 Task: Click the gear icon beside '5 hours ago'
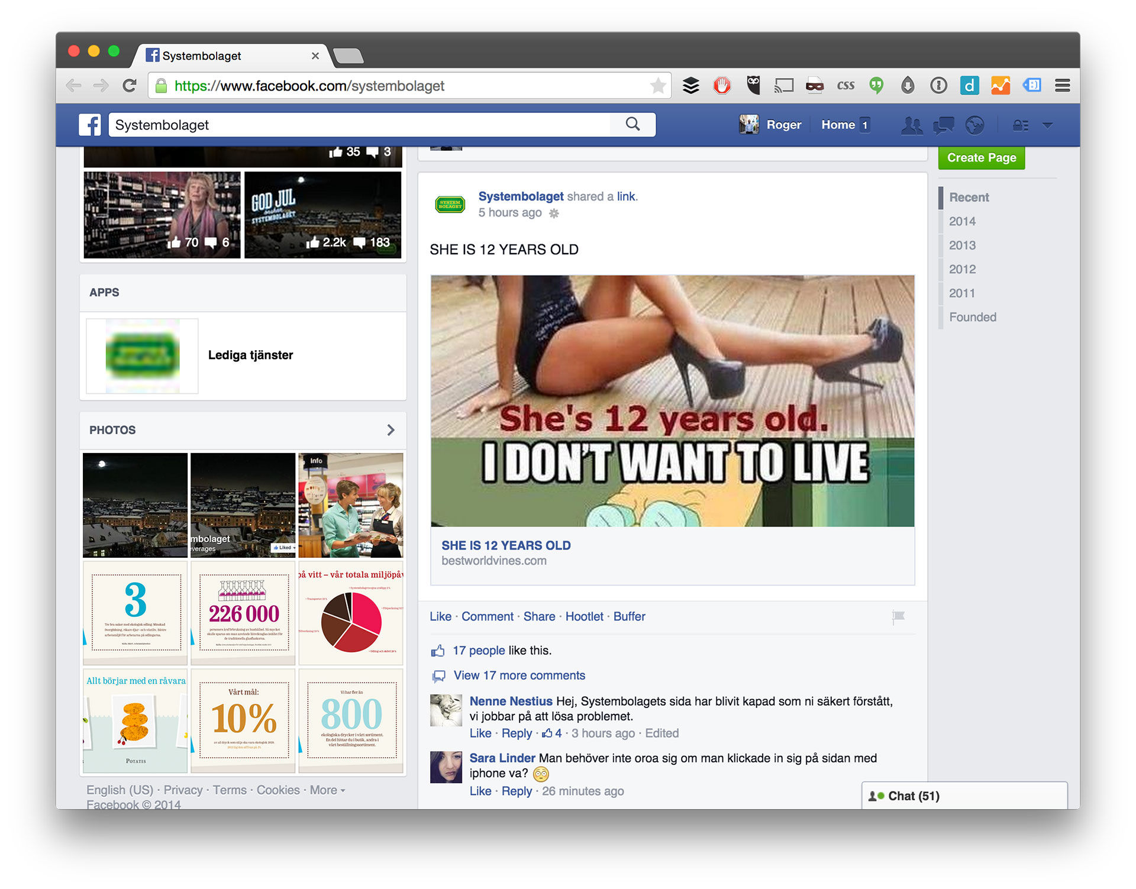point(554,213)
